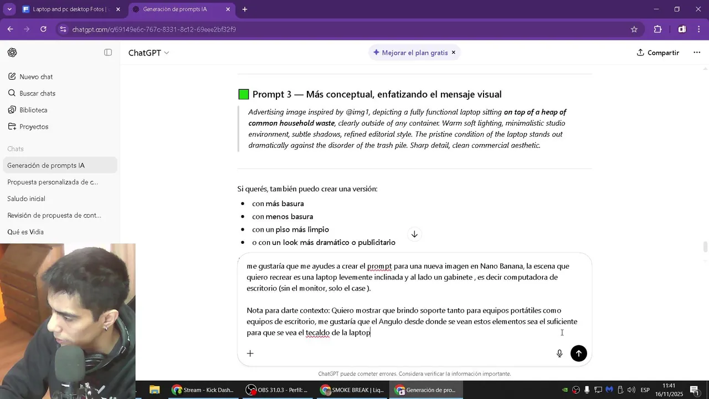
Task: Start a Nuevo chat
Action: (x=60, y=77)
